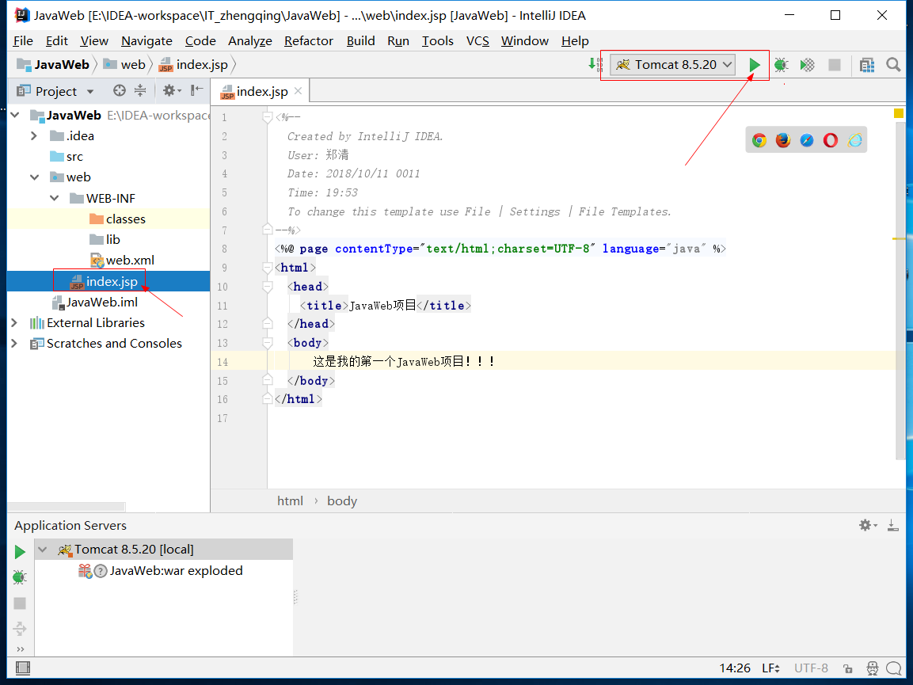Screen dimensions: 913x685
Task: Click the 14:26 caret position in status bar
Action: coord(735,668)
